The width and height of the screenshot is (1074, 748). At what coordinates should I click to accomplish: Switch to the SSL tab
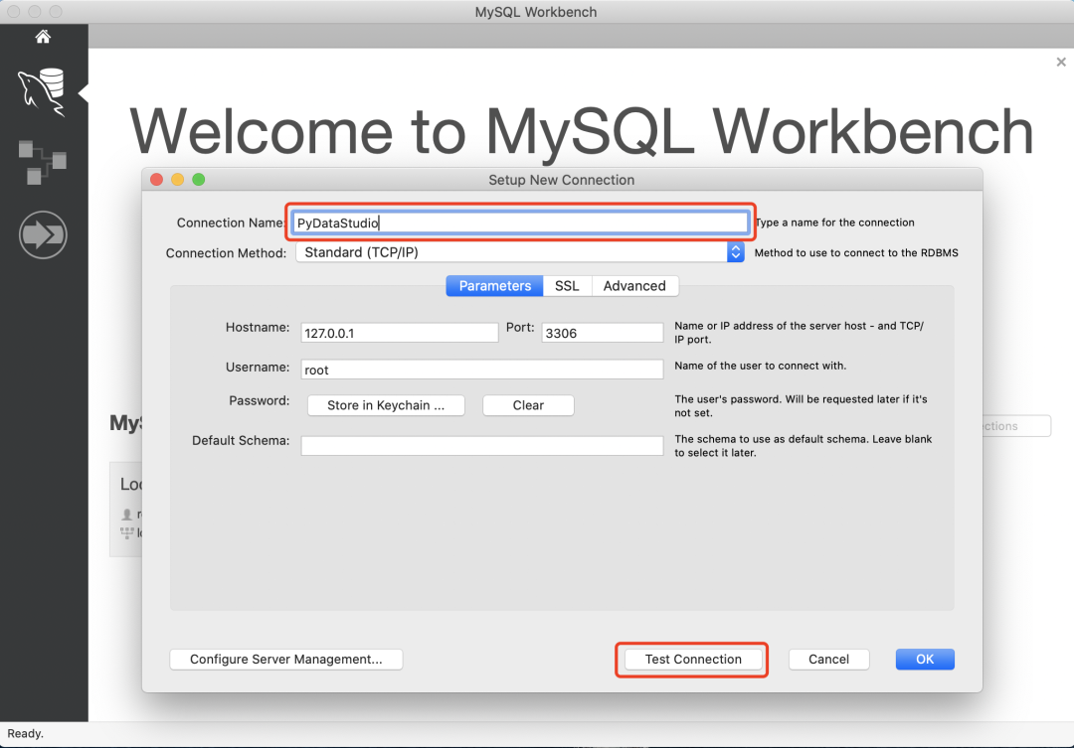[x=567, y=286]
